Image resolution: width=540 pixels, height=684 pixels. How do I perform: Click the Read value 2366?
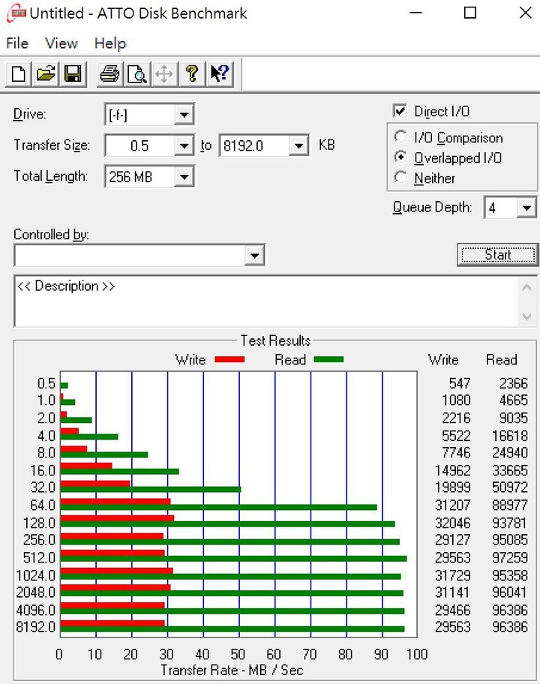click(x=514, y=383)
